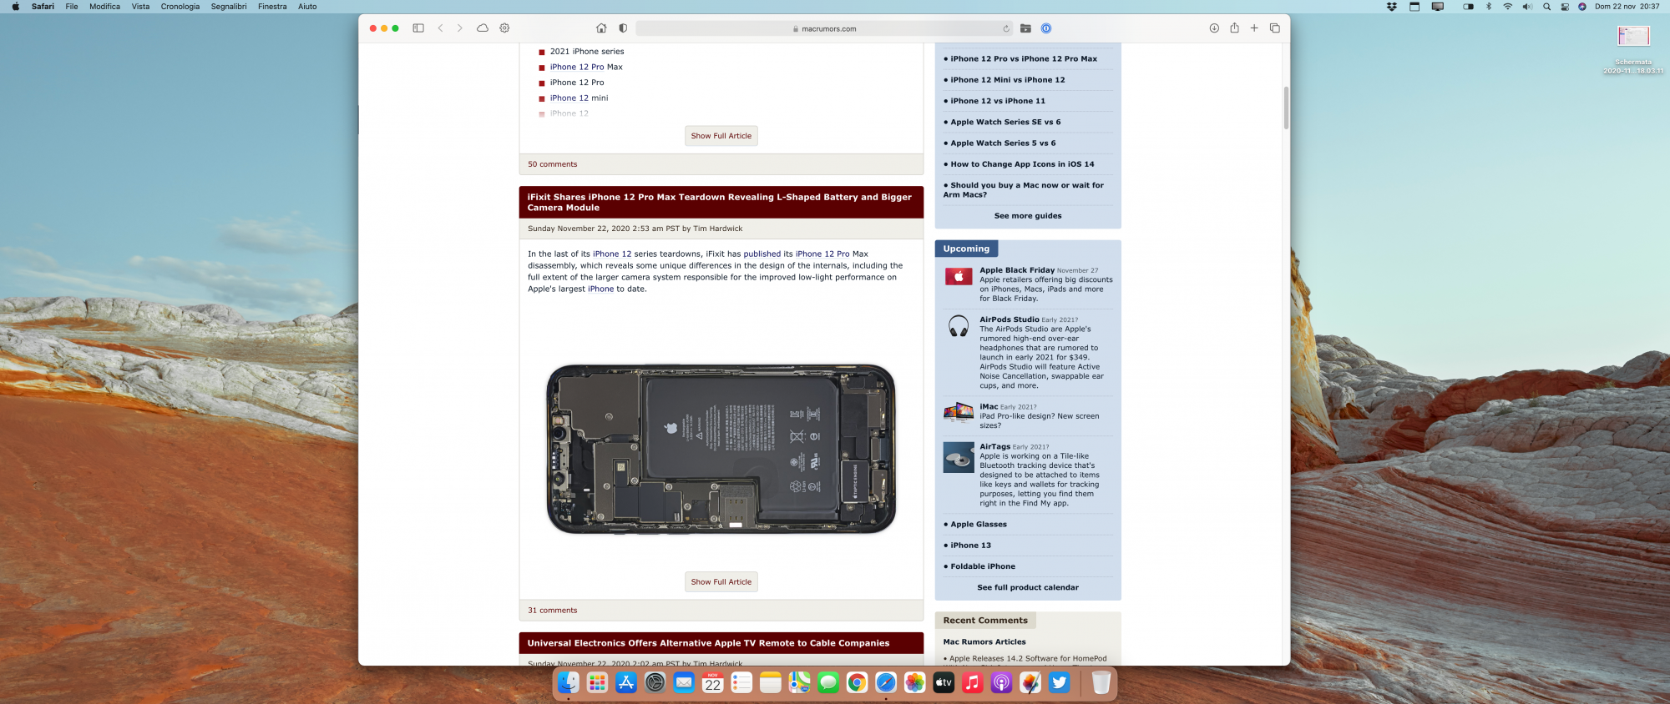
Task: Open the Trash in the Dock
Action: click(x=1101, y=683)
